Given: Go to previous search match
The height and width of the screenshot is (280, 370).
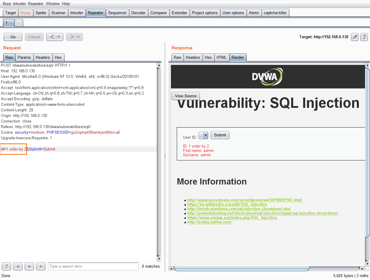Looking at the screenshot, I should click(18, 266).
